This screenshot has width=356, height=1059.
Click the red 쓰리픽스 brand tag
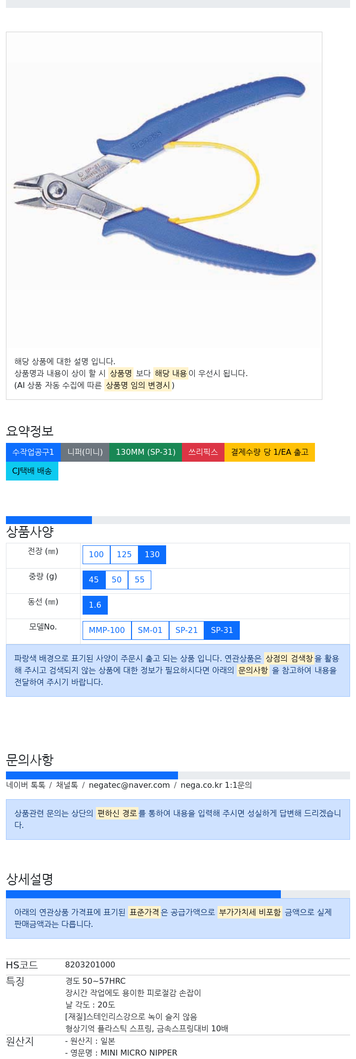(x=203, y=452)
